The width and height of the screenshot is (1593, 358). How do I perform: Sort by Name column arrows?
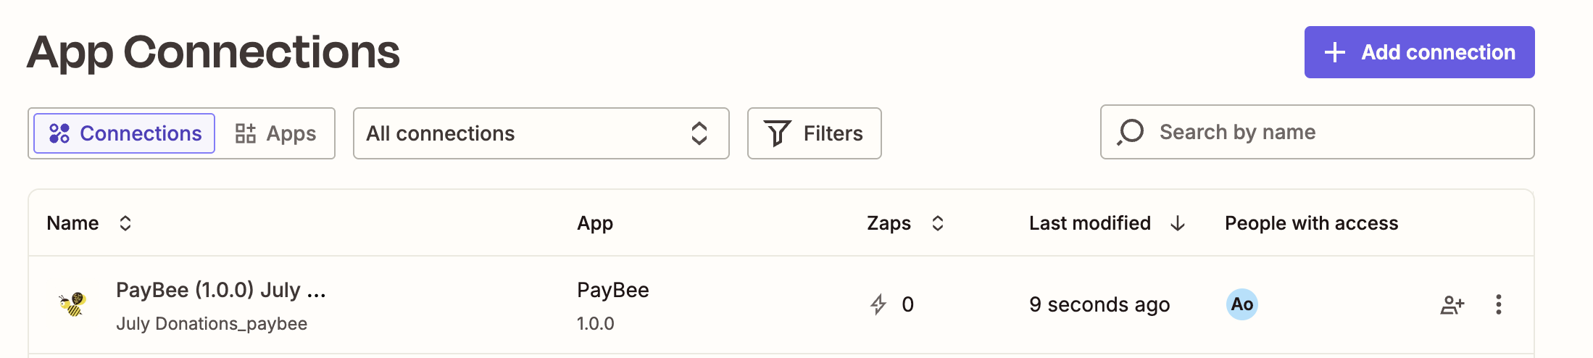click(x=125, y=223)
